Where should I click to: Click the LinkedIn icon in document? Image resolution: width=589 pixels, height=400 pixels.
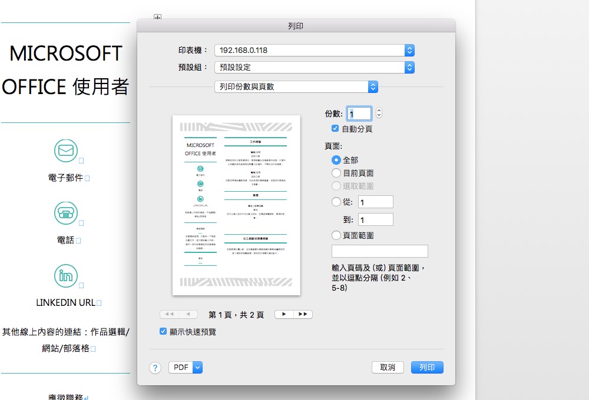point(66,276)
